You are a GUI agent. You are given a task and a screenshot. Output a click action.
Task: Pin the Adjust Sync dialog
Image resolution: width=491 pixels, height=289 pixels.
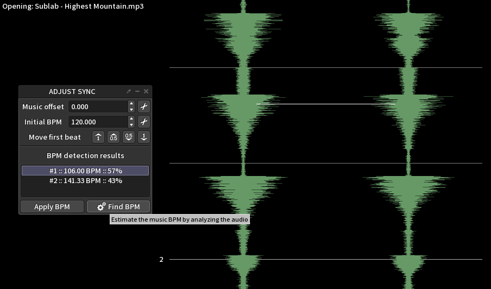point(129,92)
